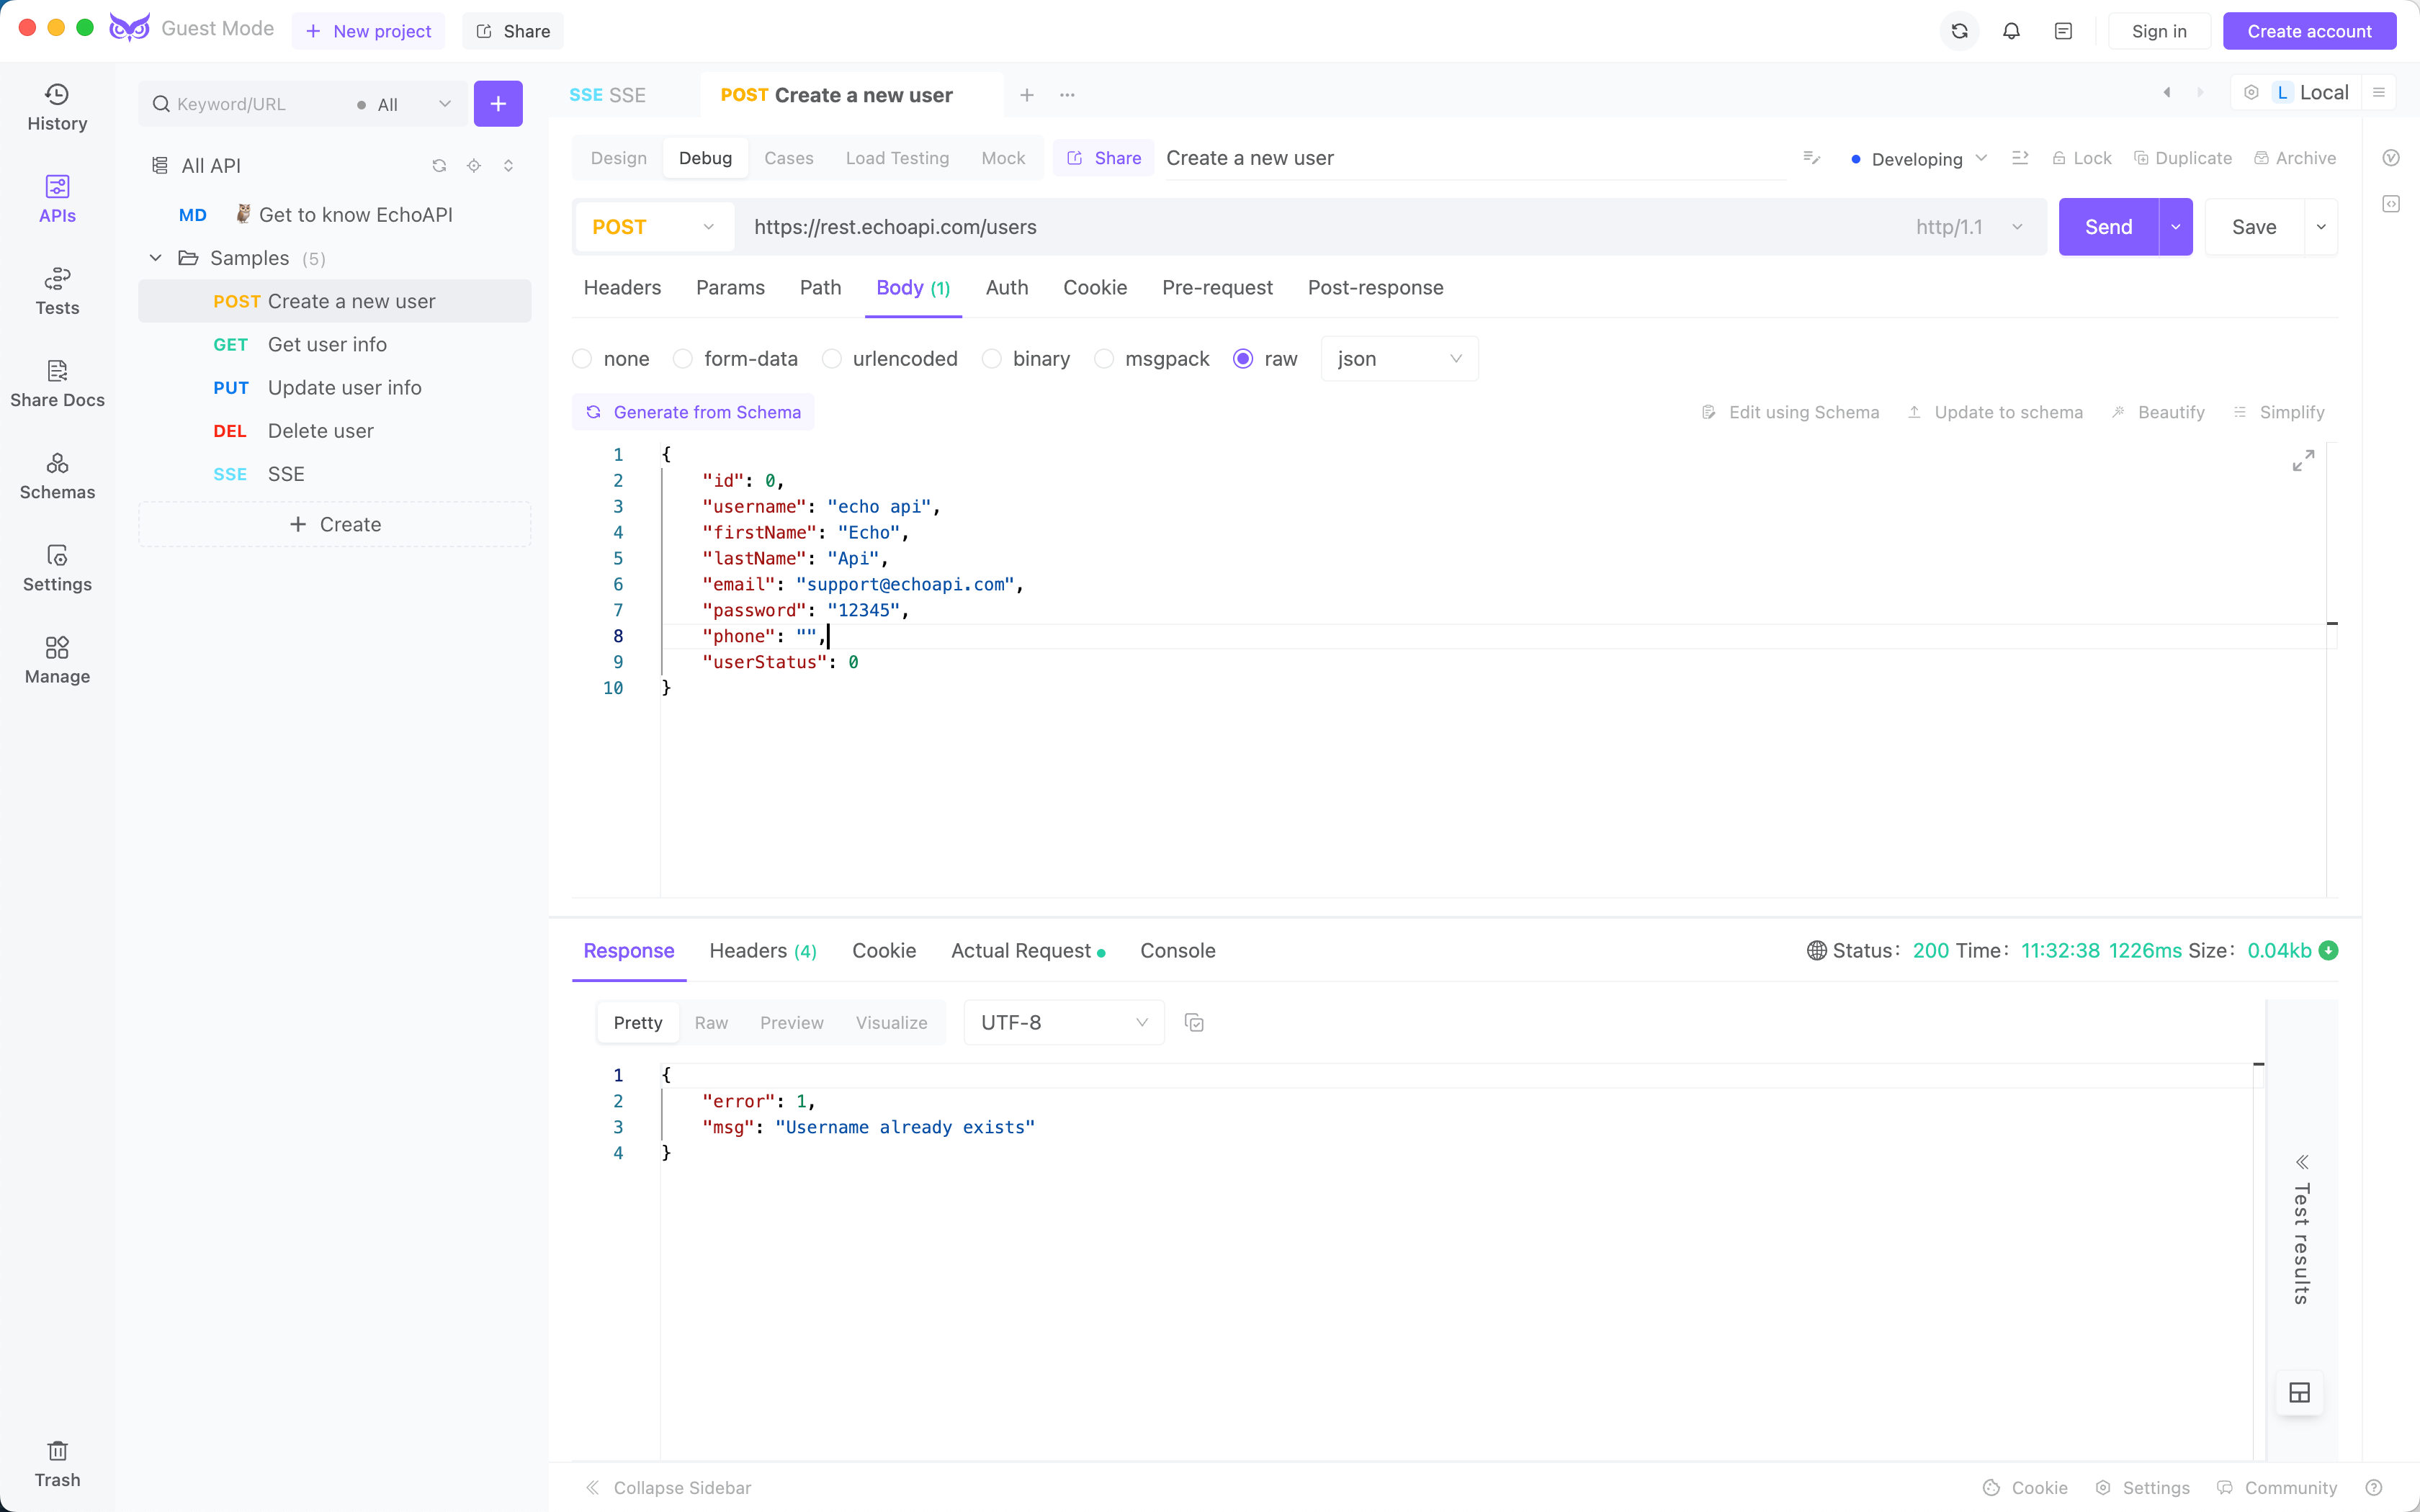Screen dimensions: 2420x1512
Task: Click Generate from Schema
Action: [693, 412]
